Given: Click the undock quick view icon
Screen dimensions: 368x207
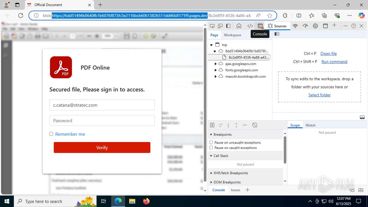Looking at the screenshot, I should click(x=352, y=190).
